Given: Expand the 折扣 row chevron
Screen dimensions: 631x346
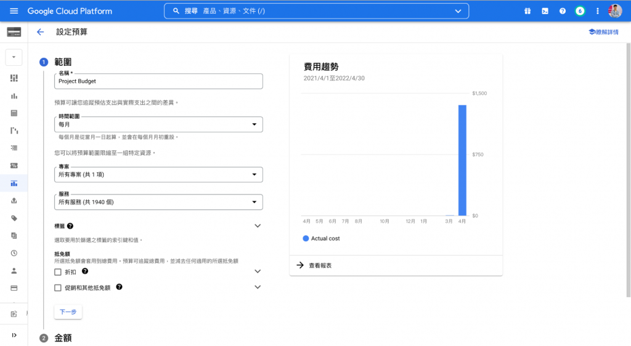Looking at the screenshot, I should point(258,272).
